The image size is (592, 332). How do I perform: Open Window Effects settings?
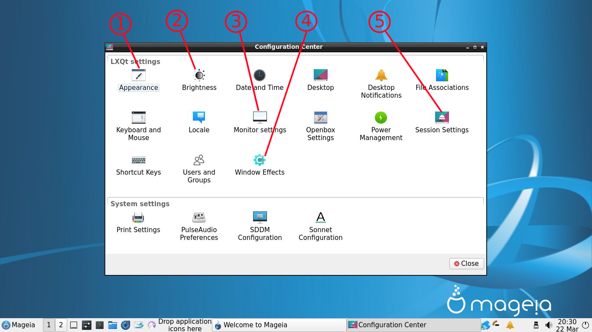point(260,160)
